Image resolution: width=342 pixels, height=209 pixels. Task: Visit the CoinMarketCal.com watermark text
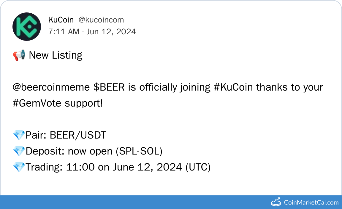311,202
